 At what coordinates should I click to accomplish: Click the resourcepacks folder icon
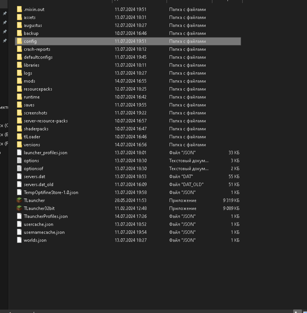tap(19, 89)
